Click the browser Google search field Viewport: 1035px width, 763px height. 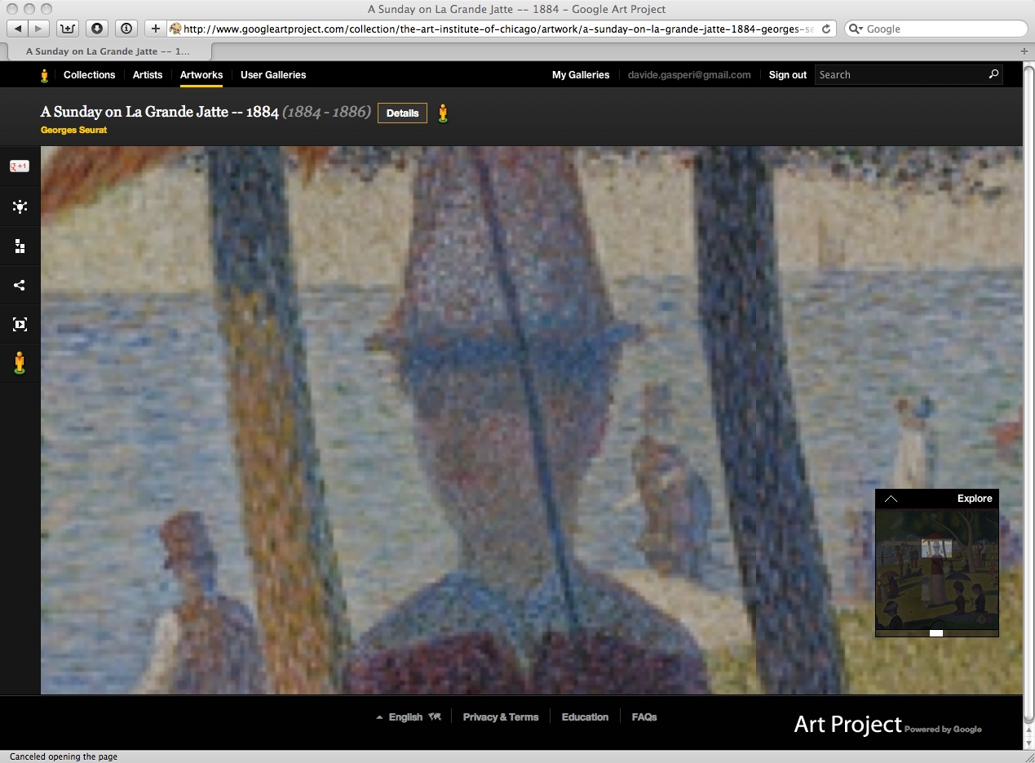(x=936, y=29)
